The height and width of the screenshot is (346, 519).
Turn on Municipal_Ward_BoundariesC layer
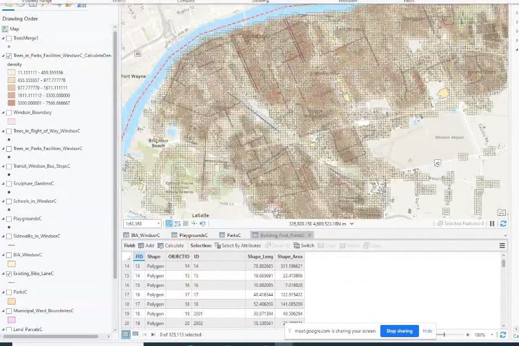[9, 311]
